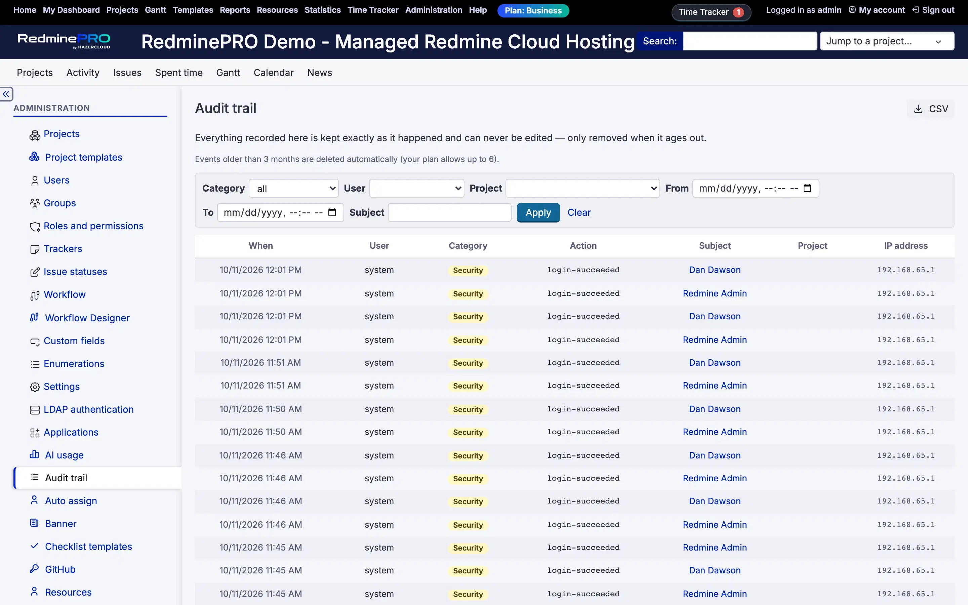Click the Project templates sidebar icon
The image size is (968, 605).
[x=34, y=157]
